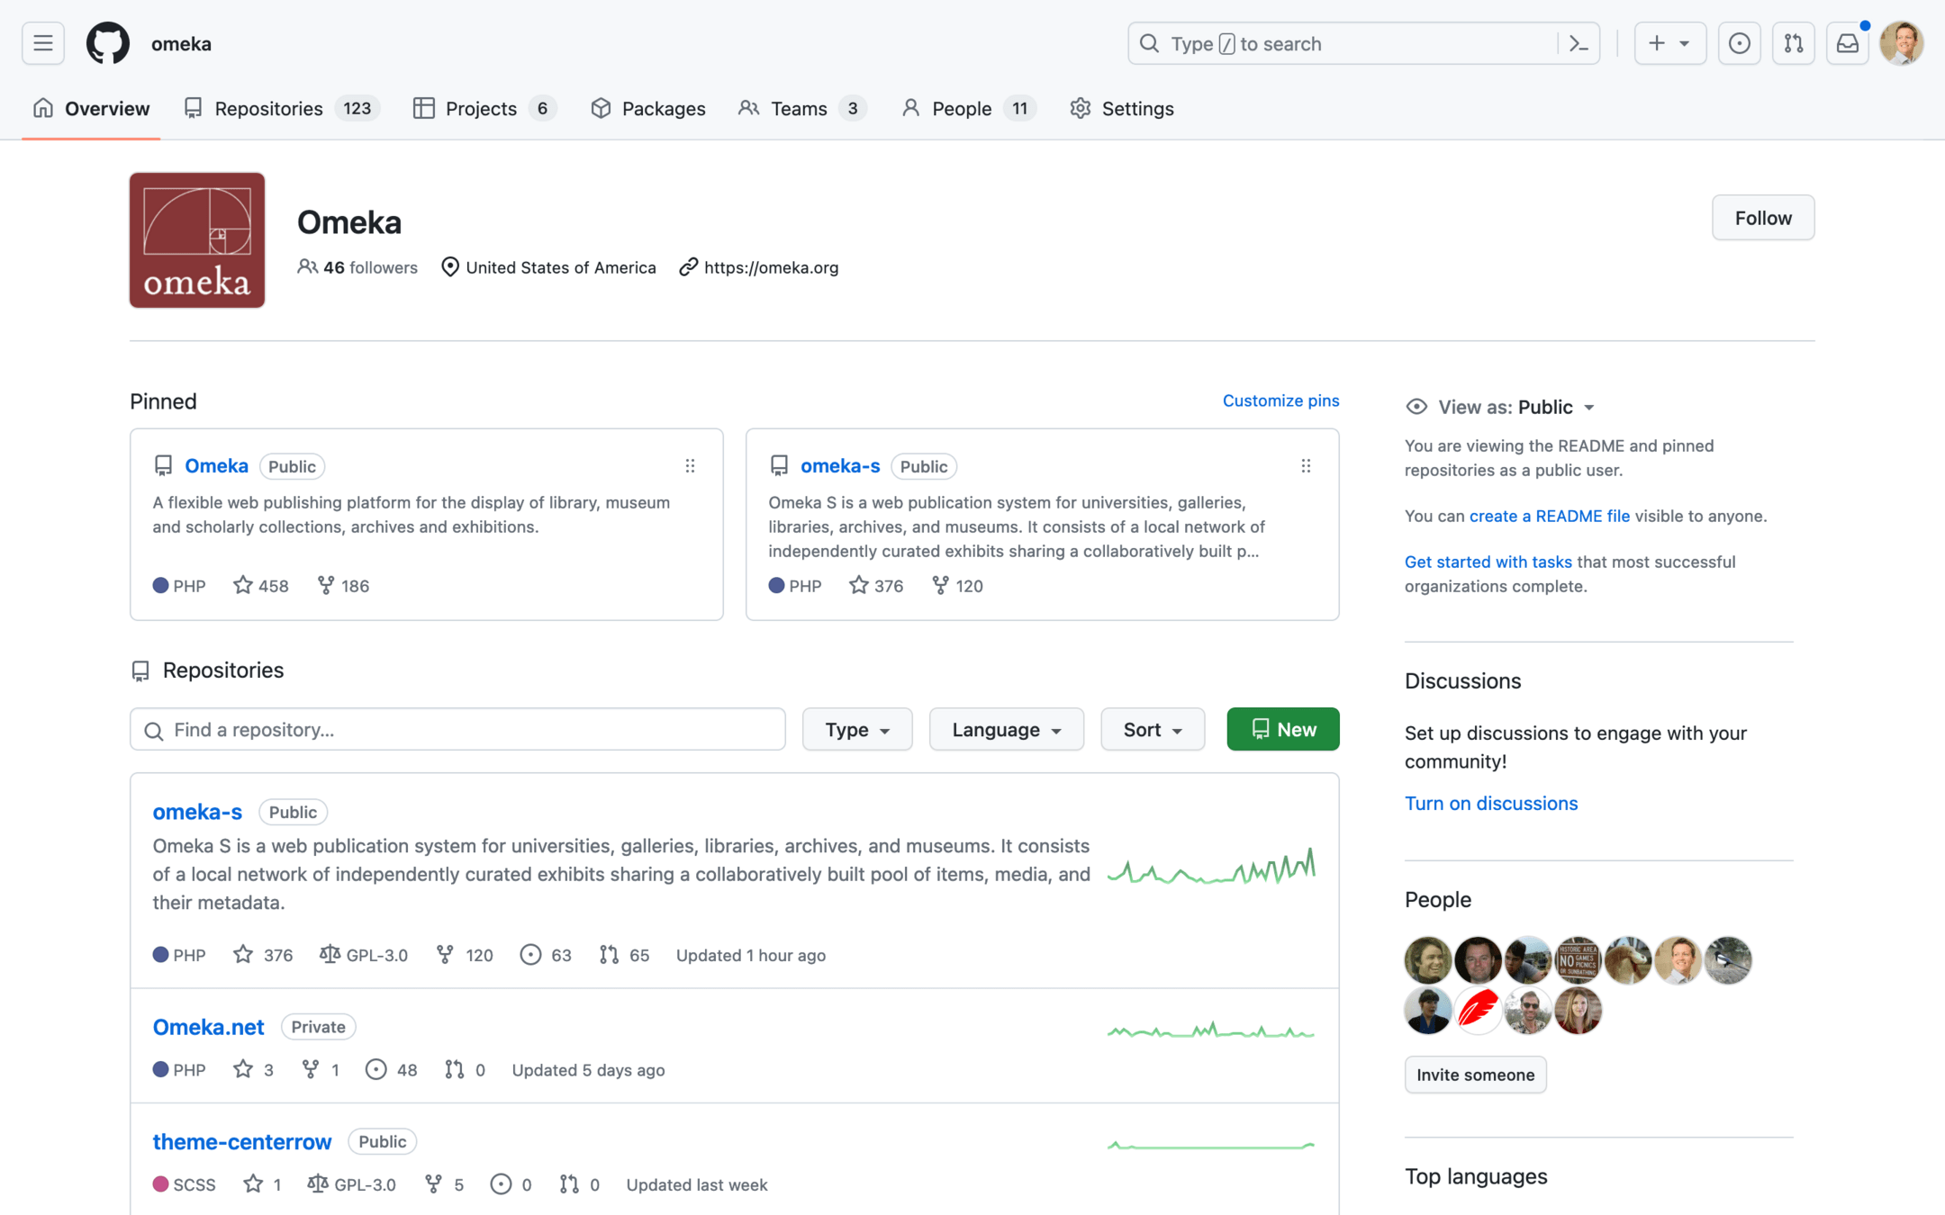Open the Teams tab
The image size is (1945, 1215).
798,109
